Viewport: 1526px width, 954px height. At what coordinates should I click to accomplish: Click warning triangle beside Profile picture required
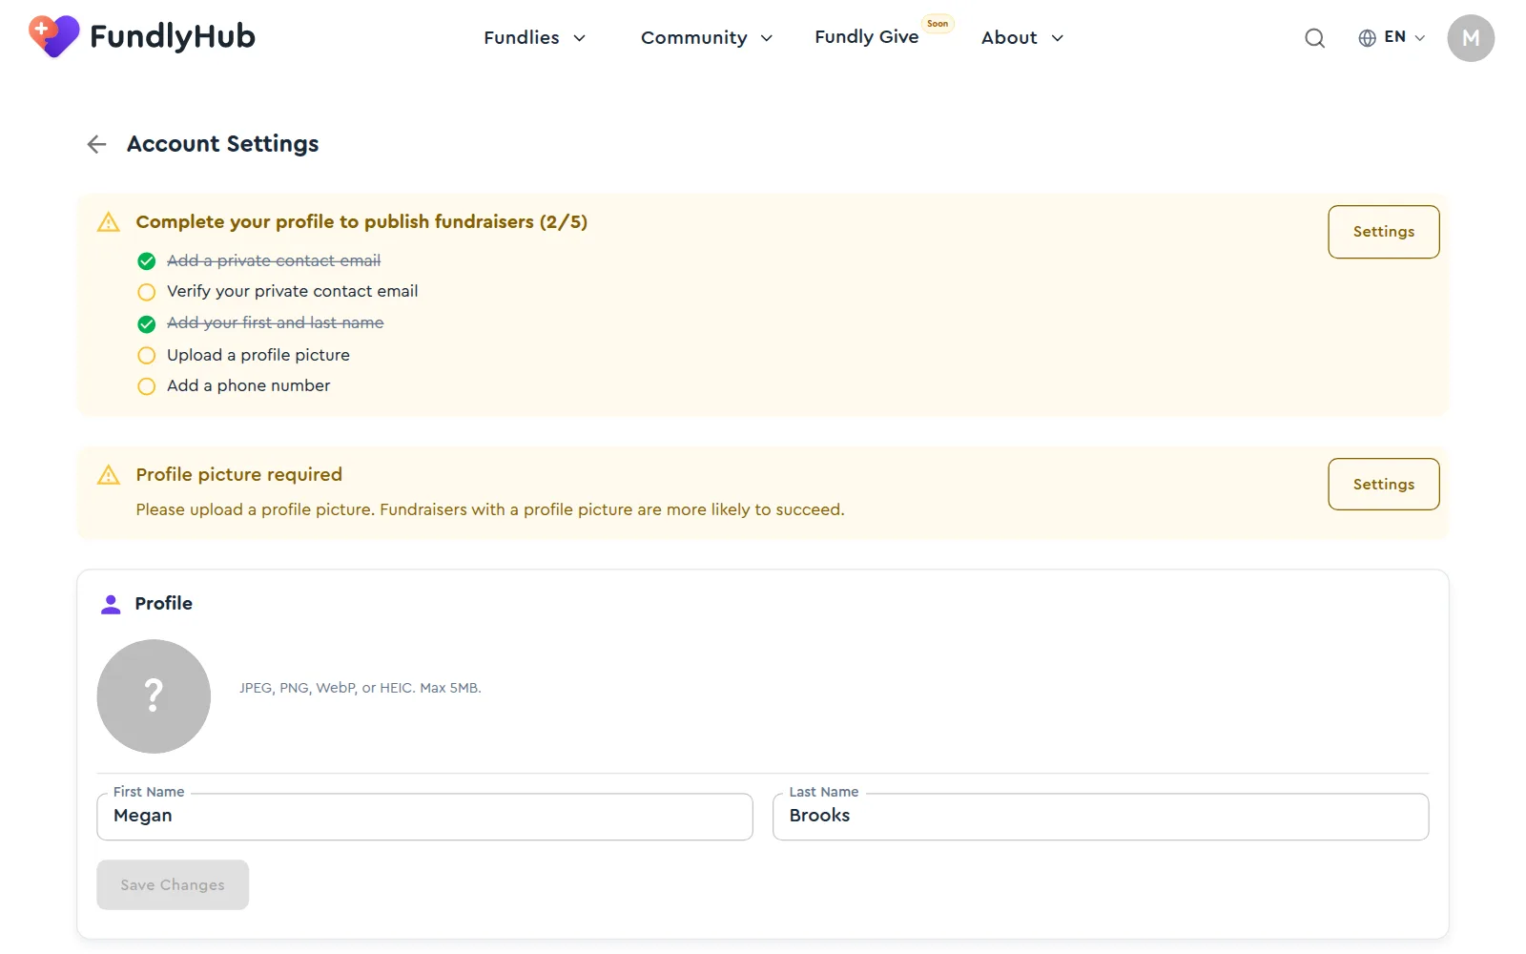click(x=109, y=475)
